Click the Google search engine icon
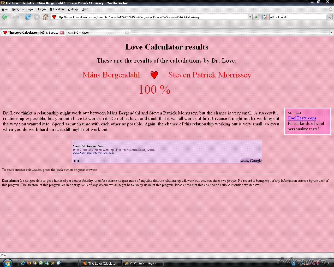Viewport: 334px width, 267px height. pos(264,17)
